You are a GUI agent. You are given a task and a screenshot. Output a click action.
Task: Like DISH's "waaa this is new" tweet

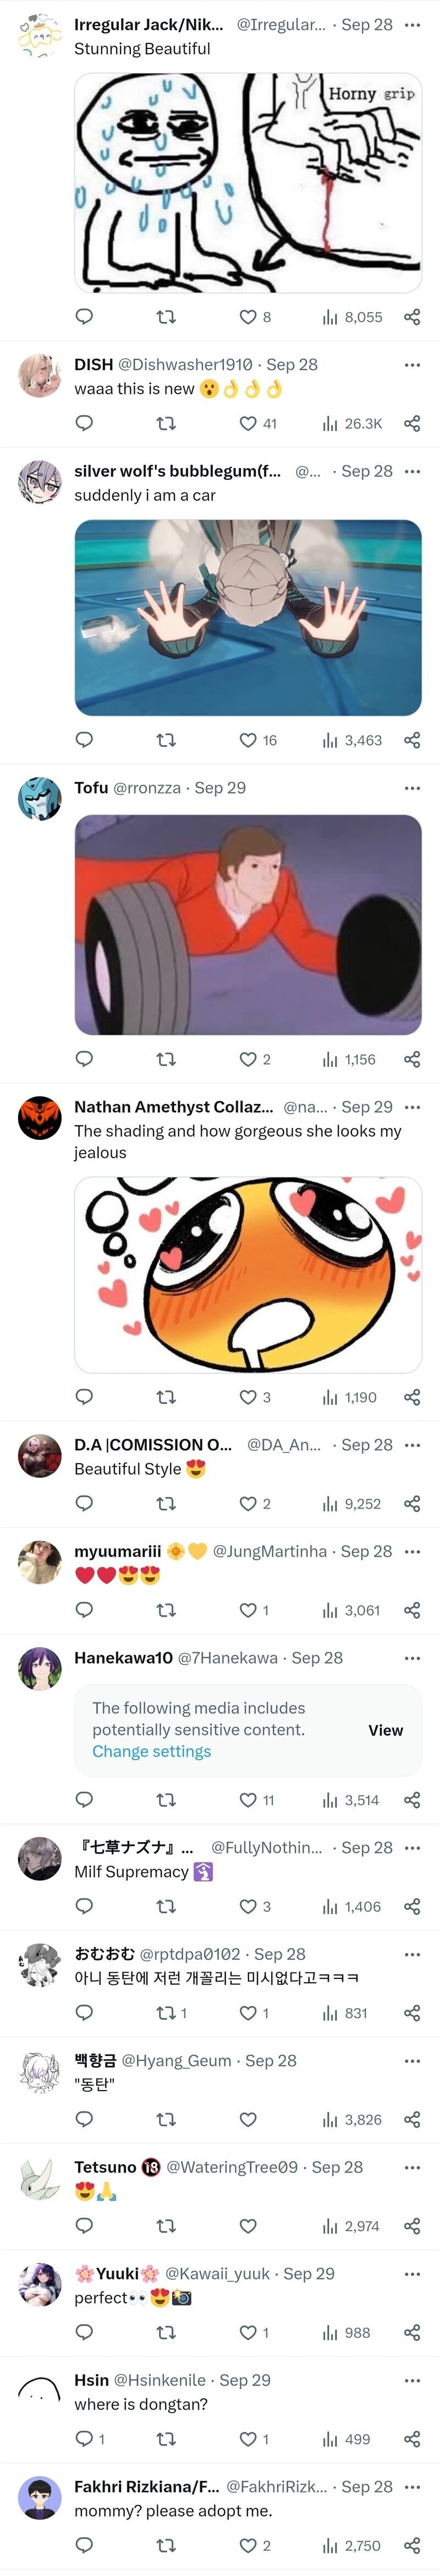tap(248, 423)
